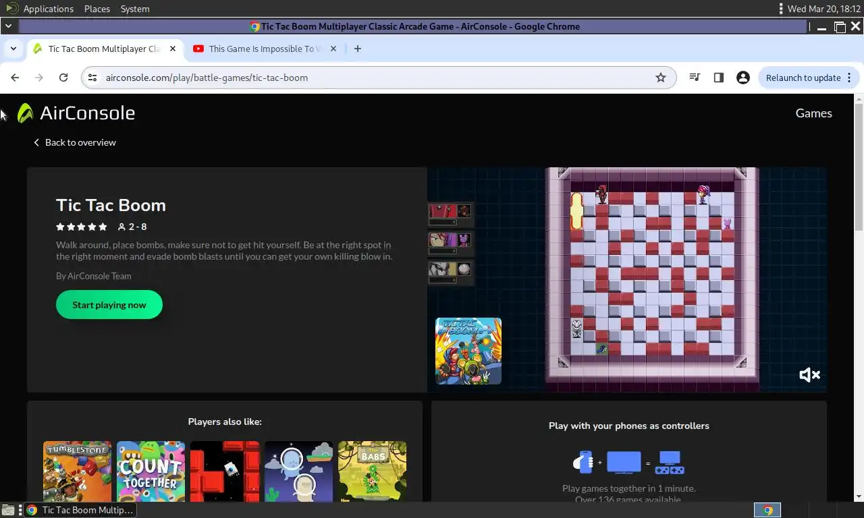
Task: Unmute the game preview video
Action: click(809, 375)
